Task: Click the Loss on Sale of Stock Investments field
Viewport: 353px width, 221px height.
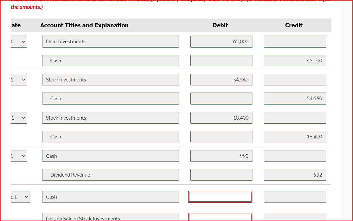Action: (x=111, y=217)
